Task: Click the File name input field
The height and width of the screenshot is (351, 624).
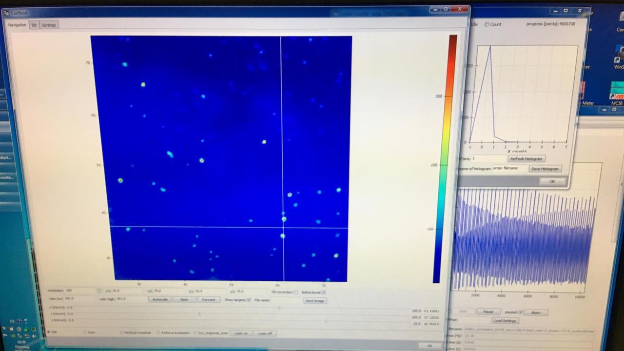Action: 286,300
